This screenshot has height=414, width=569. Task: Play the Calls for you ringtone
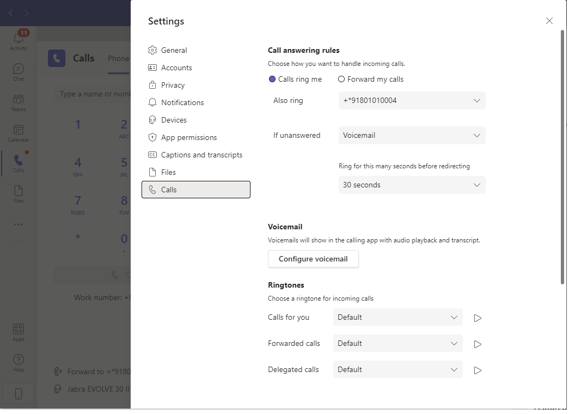[478, 318]
